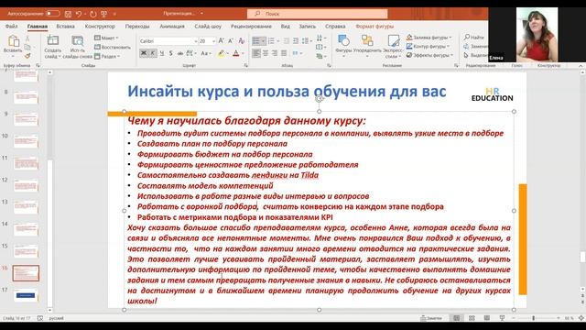Select slide 17 thumbnail
The image size is (586, 330).
click(26, 295)
